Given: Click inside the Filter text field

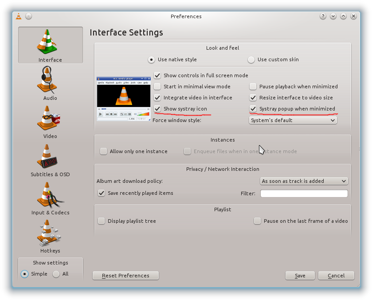Looking at the screenshot, I should 304,193.
